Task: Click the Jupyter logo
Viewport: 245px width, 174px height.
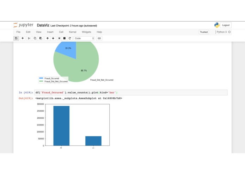Action: click(23, 25)
